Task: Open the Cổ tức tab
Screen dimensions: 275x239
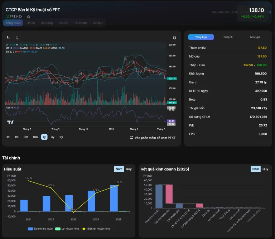Action: pos(63,23)
